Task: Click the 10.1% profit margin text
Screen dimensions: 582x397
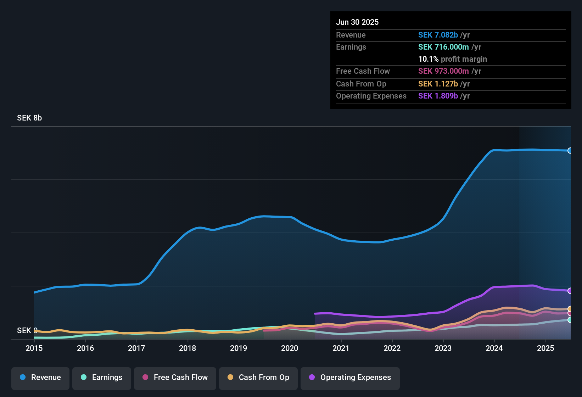Action: (x=453, y=59)
